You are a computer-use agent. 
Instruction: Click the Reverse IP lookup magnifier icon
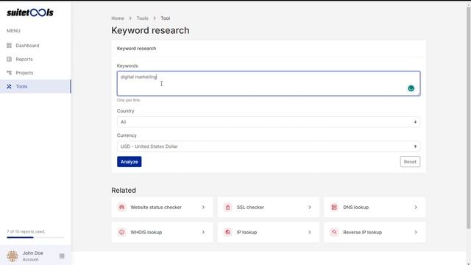click(x=334, y=233)
